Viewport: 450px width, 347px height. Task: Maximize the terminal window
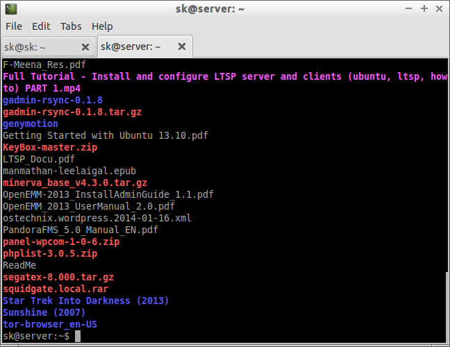(x=424, y=8)
